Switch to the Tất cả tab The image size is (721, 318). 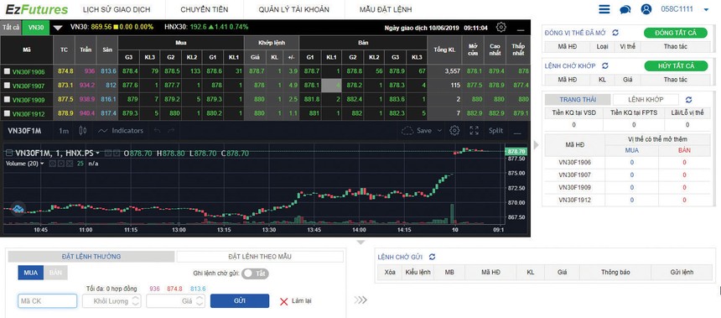tap(11, 27)
